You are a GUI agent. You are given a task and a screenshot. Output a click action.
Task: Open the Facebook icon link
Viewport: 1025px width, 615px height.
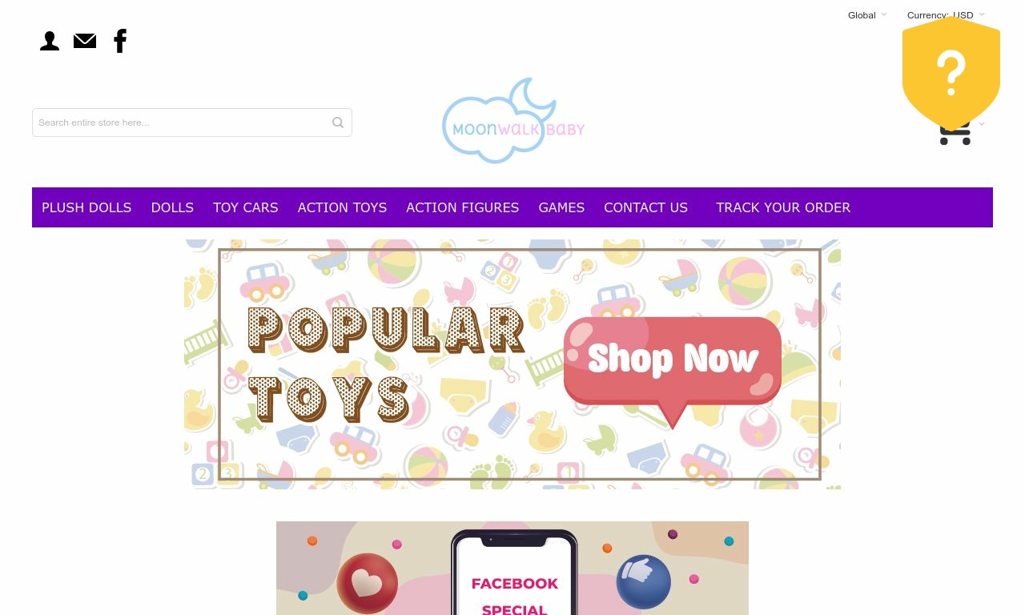120,41
